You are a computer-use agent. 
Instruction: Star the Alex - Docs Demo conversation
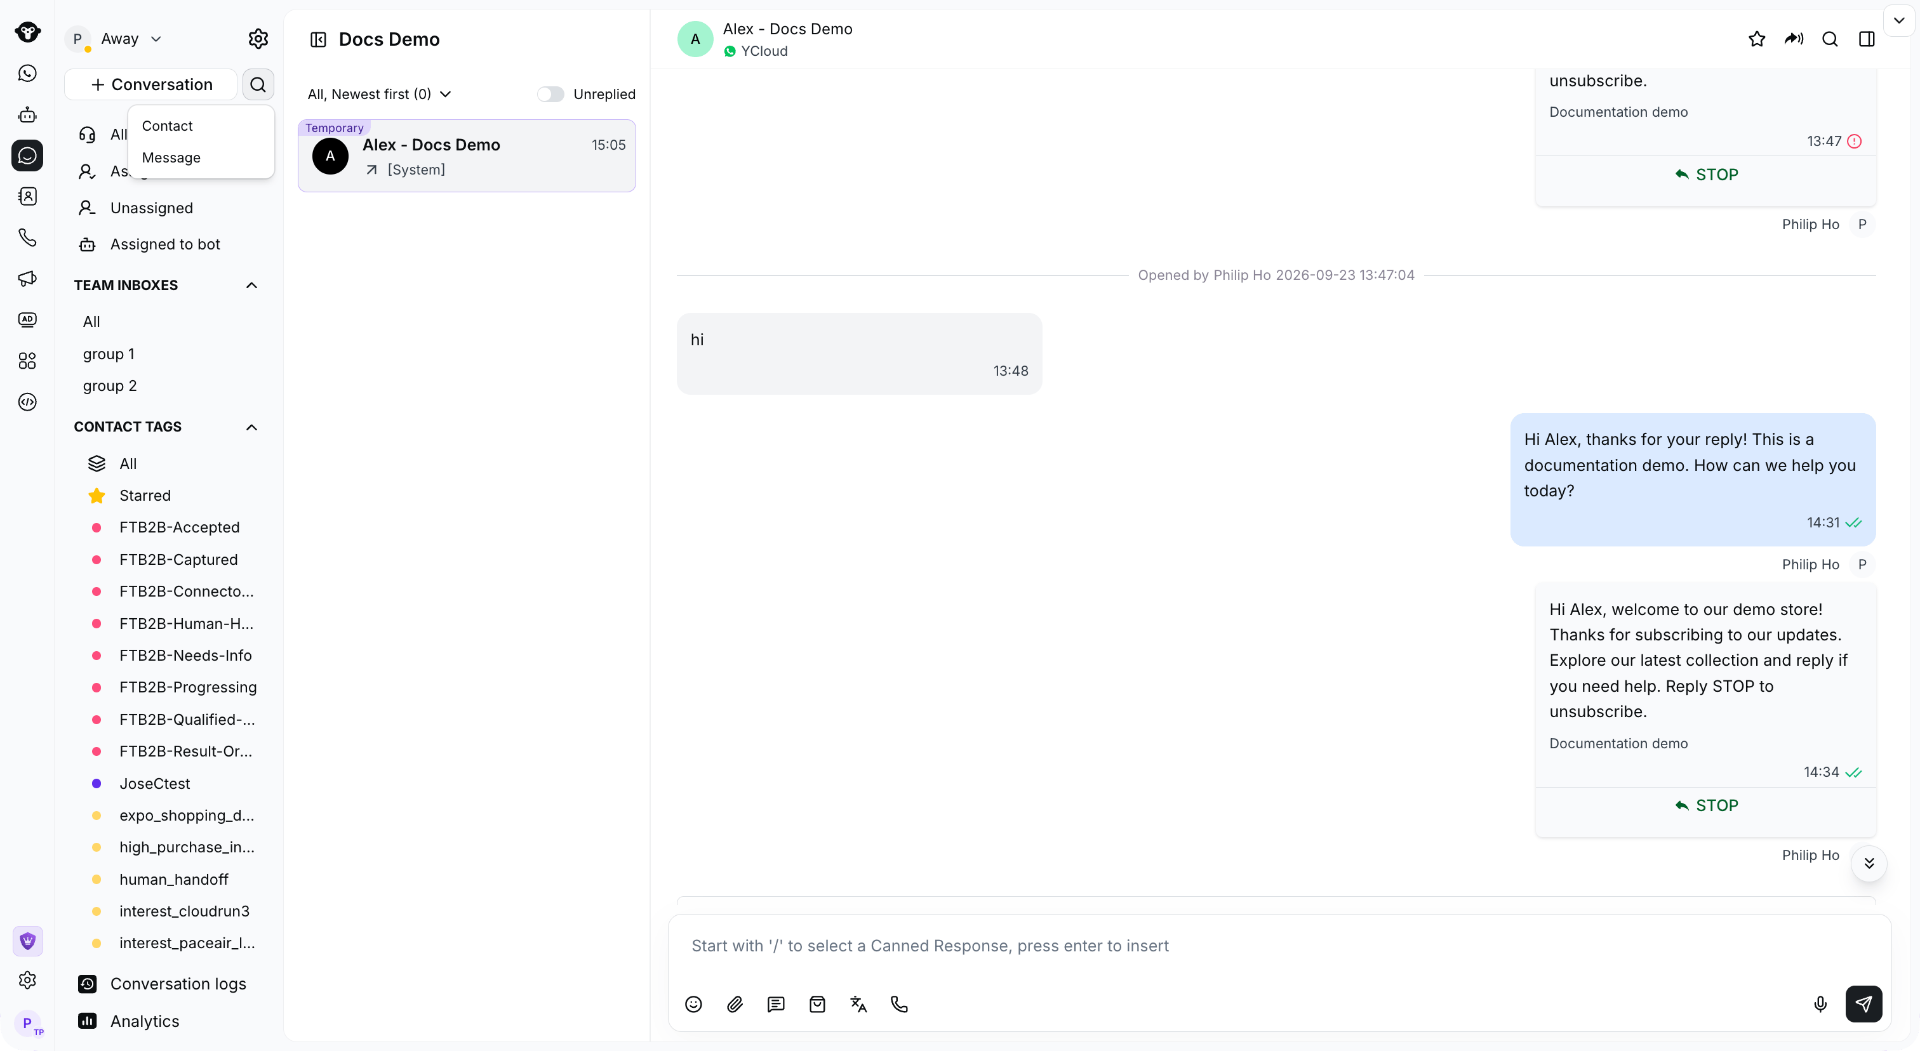(x=1757, y=39)
